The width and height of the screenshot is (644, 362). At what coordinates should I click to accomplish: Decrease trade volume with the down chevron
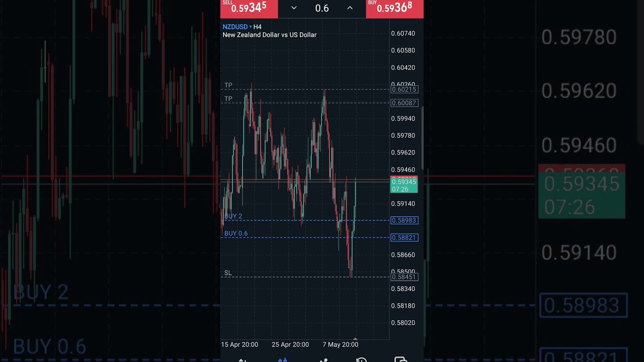tap(294, 8)
